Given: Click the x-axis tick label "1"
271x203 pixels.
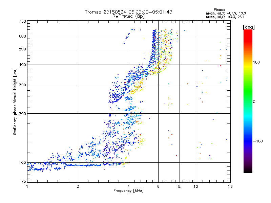Looking at the screenshot, I should click(x=27, y=186).
